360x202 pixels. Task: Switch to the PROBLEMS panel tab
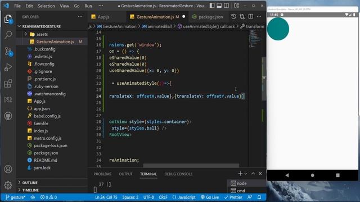(102, 174)
